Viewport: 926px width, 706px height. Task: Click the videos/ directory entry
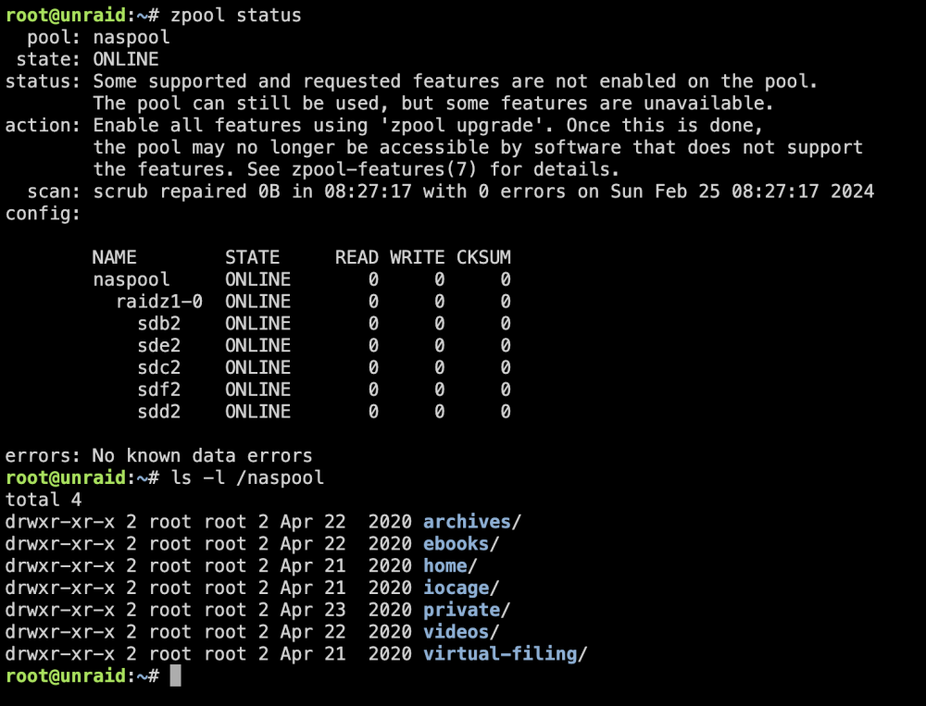coord(460,632)
